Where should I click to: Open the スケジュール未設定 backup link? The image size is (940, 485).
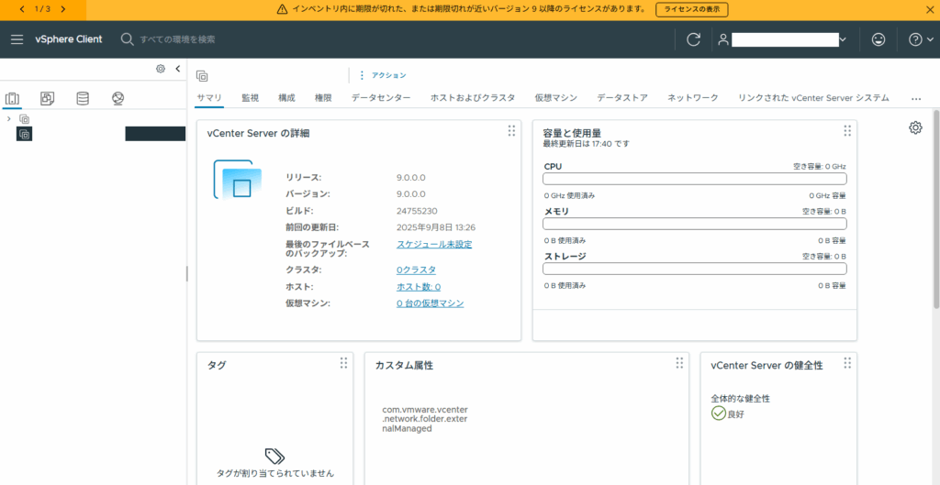[x=434, y=245]
